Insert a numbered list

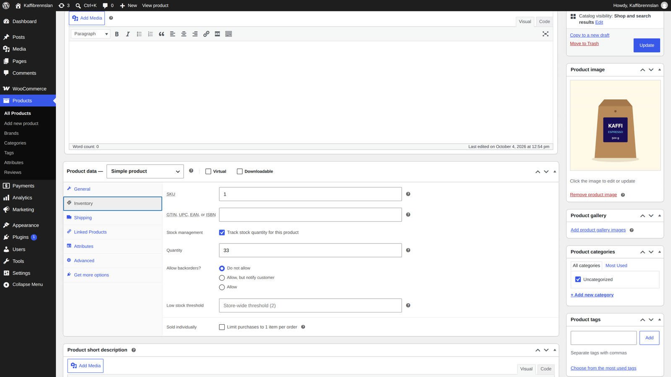150,34
